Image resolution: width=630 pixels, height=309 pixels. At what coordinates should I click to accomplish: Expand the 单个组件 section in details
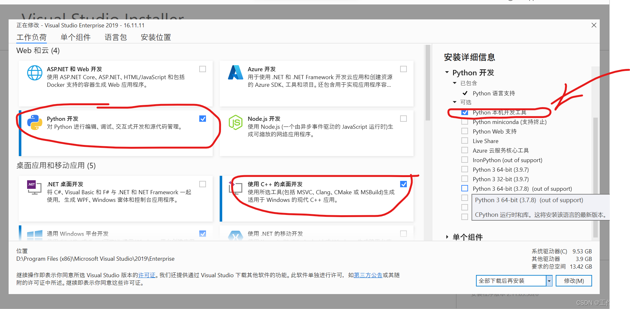coord(447,237)
